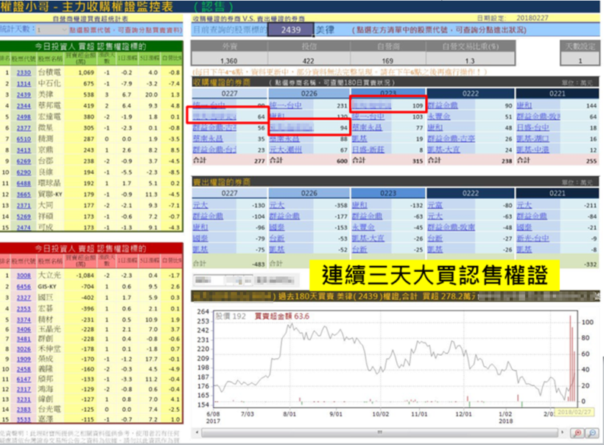Open 元大 seller link under 0227
This screenshot has width=604, height=445.
coord(200,205)
